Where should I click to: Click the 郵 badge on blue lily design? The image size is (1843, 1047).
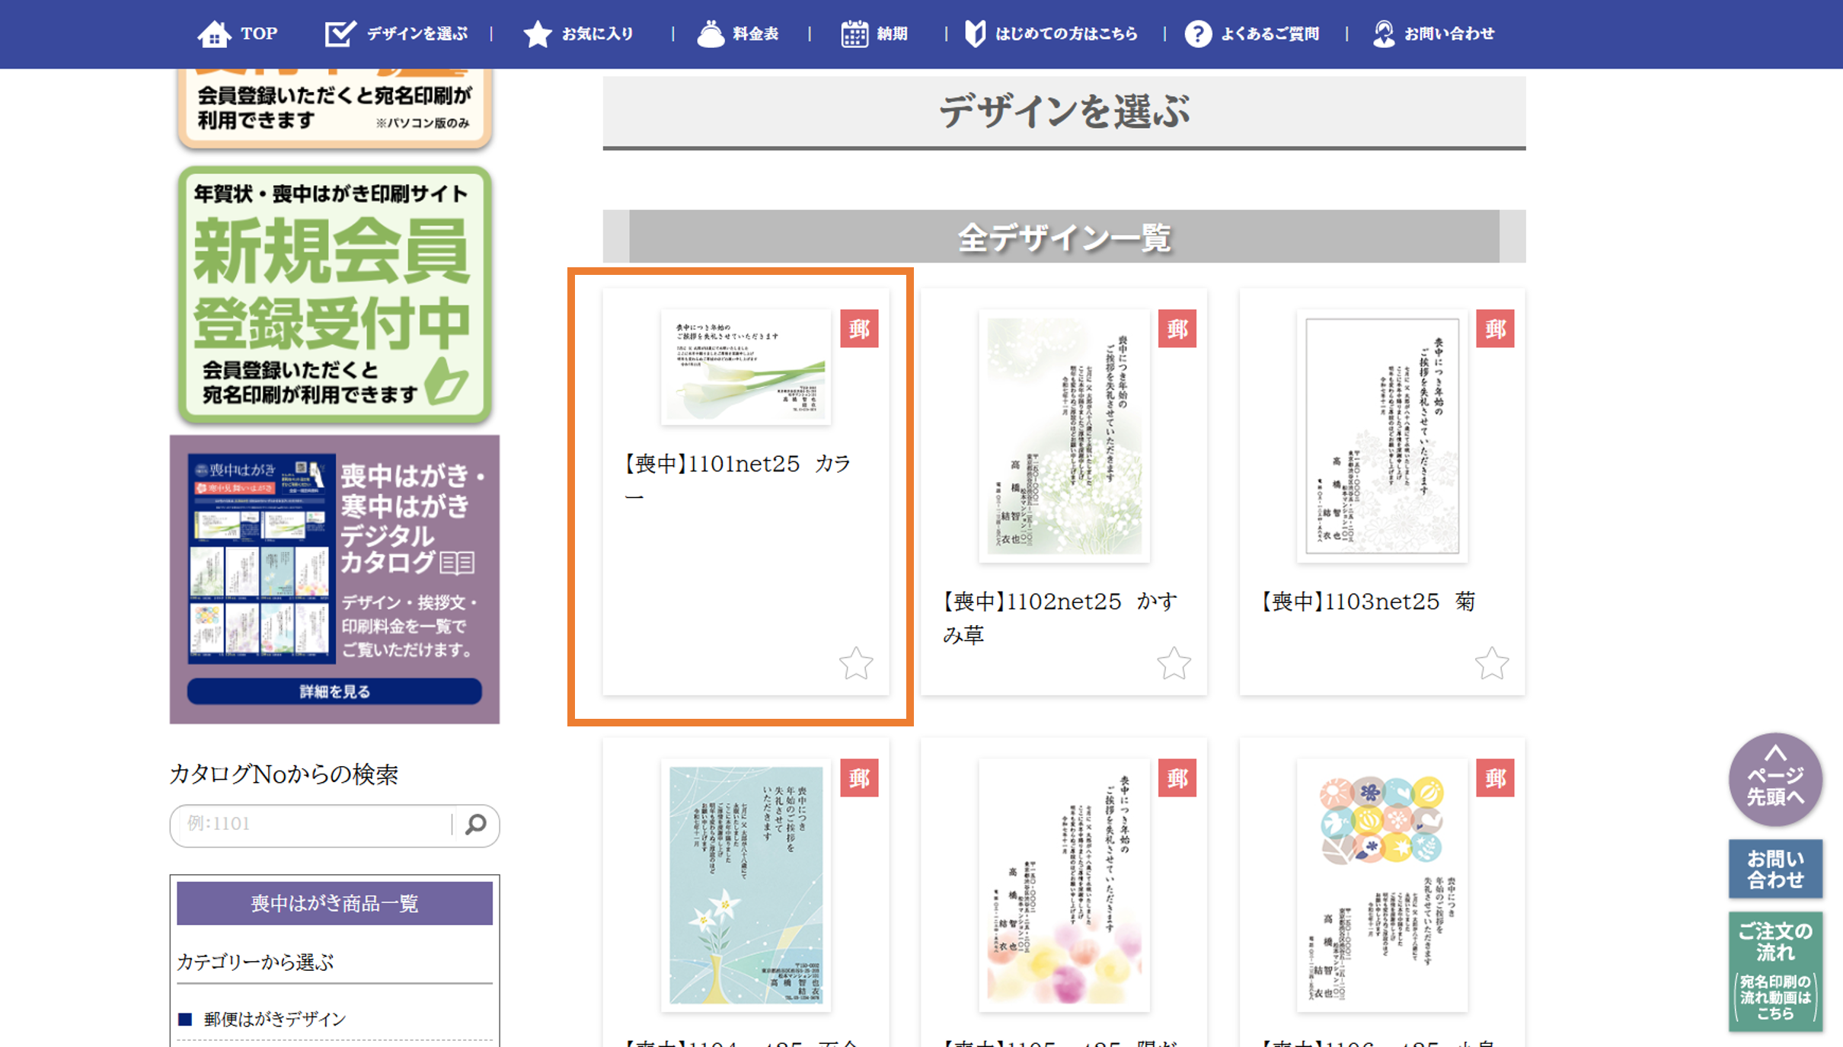(x=859, y=777)
